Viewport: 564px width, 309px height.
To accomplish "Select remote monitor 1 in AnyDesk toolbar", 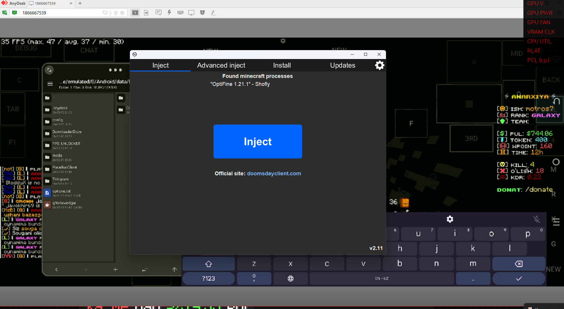I will (x=135, y=13).
